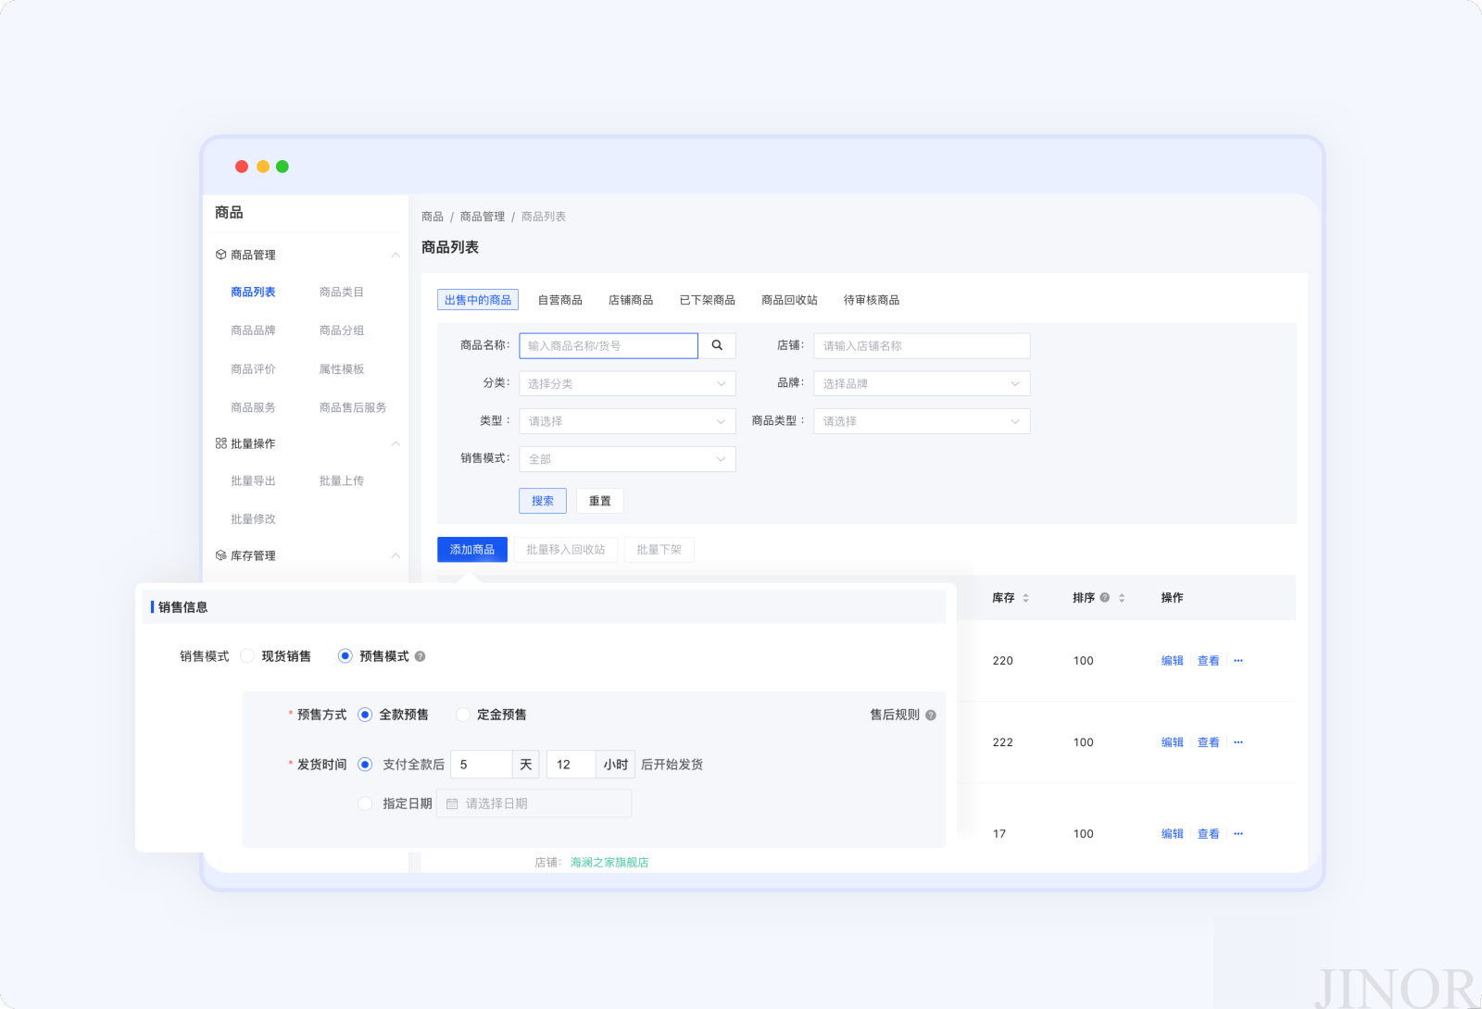
Task: Click the 批量操作 grid icon
Action: pos(220,443)
